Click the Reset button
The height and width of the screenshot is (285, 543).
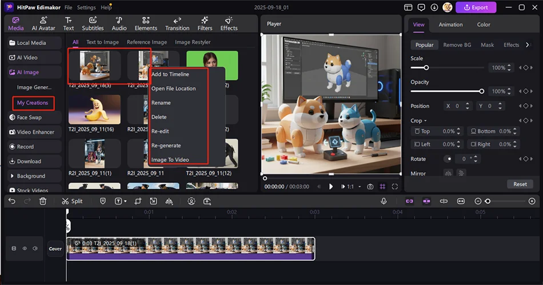520,184
